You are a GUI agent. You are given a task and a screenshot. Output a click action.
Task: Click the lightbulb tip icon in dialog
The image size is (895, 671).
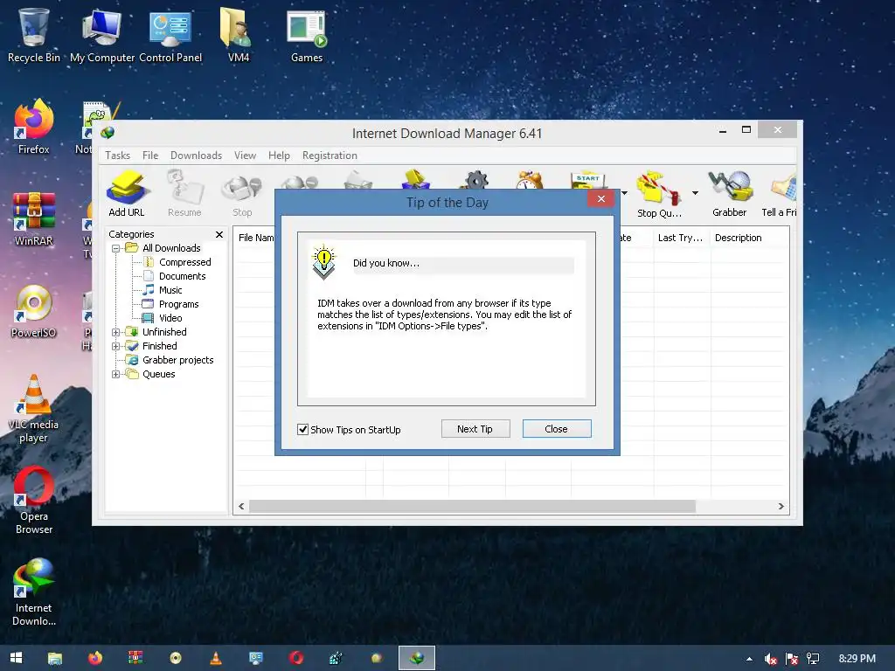point(323,262)
